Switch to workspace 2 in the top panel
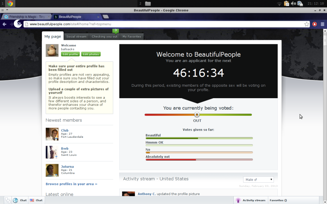This screenshot has width=327, height=204. point(141,4)
